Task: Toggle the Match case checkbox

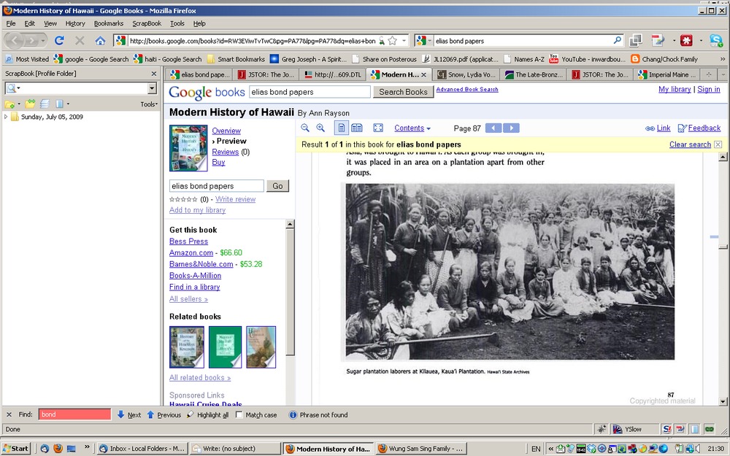Action: coord(239,414)
